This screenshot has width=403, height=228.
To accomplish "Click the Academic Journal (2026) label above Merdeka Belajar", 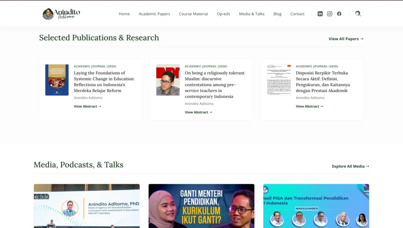I will point(95,66).
